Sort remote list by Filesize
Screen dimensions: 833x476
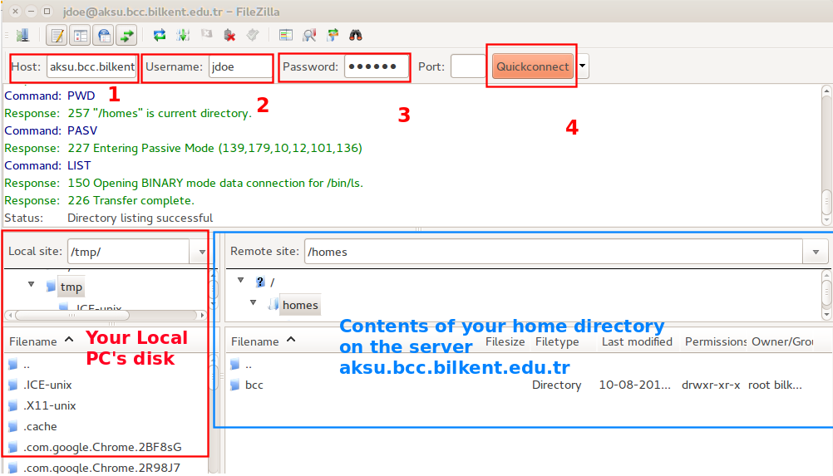[505, 341]
